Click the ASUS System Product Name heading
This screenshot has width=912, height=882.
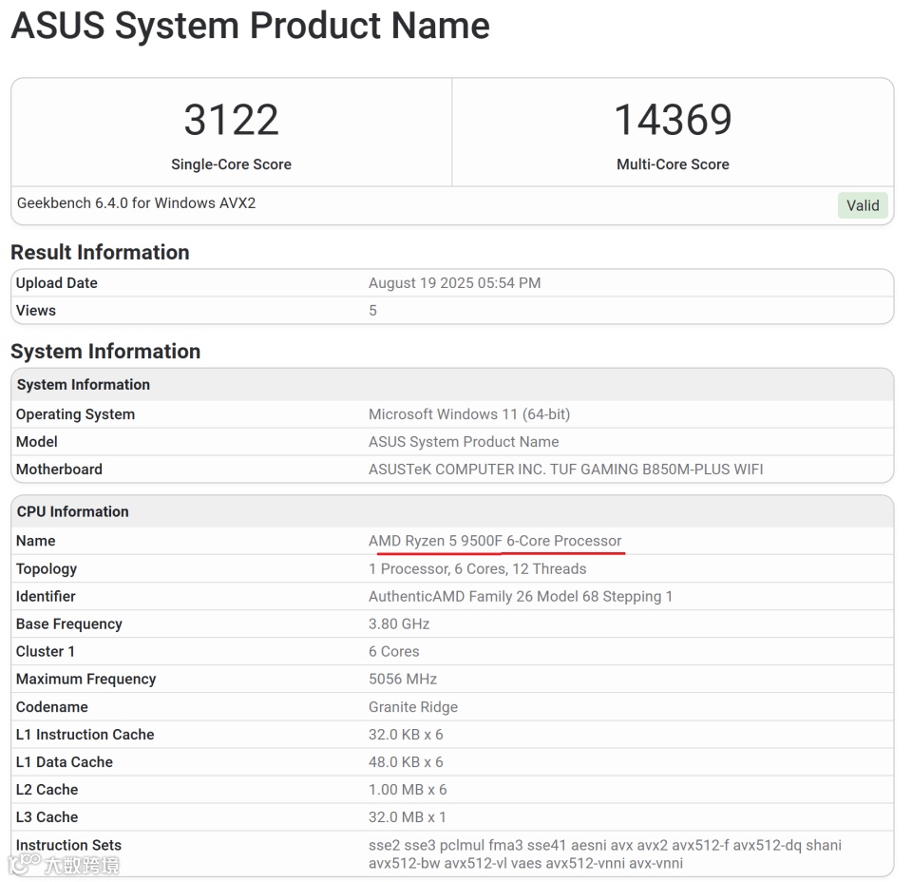pos(250,26)
